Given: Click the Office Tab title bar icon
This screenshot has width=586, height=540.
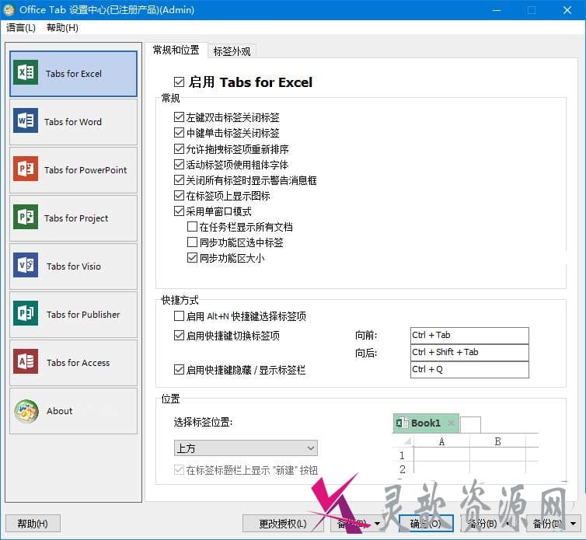Looking at the screenshot, I should [9, 10].
